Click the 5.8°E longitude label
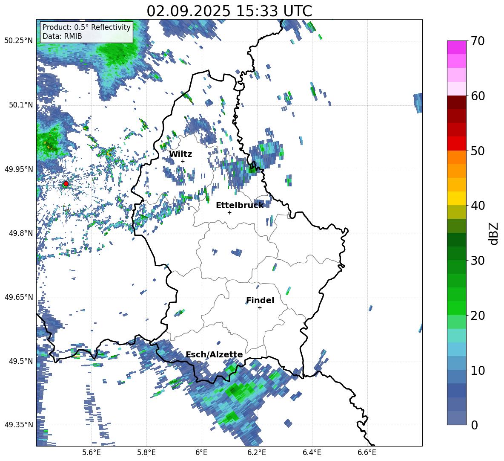 146,452
